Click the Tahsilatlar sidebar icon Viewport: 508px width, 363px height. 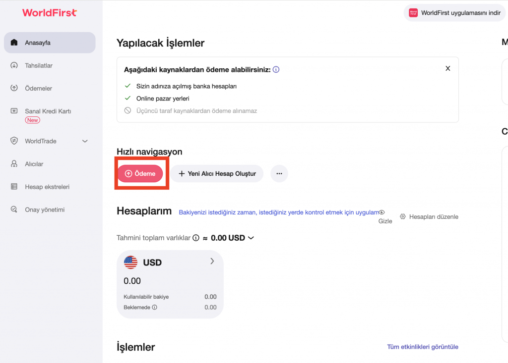14,65
